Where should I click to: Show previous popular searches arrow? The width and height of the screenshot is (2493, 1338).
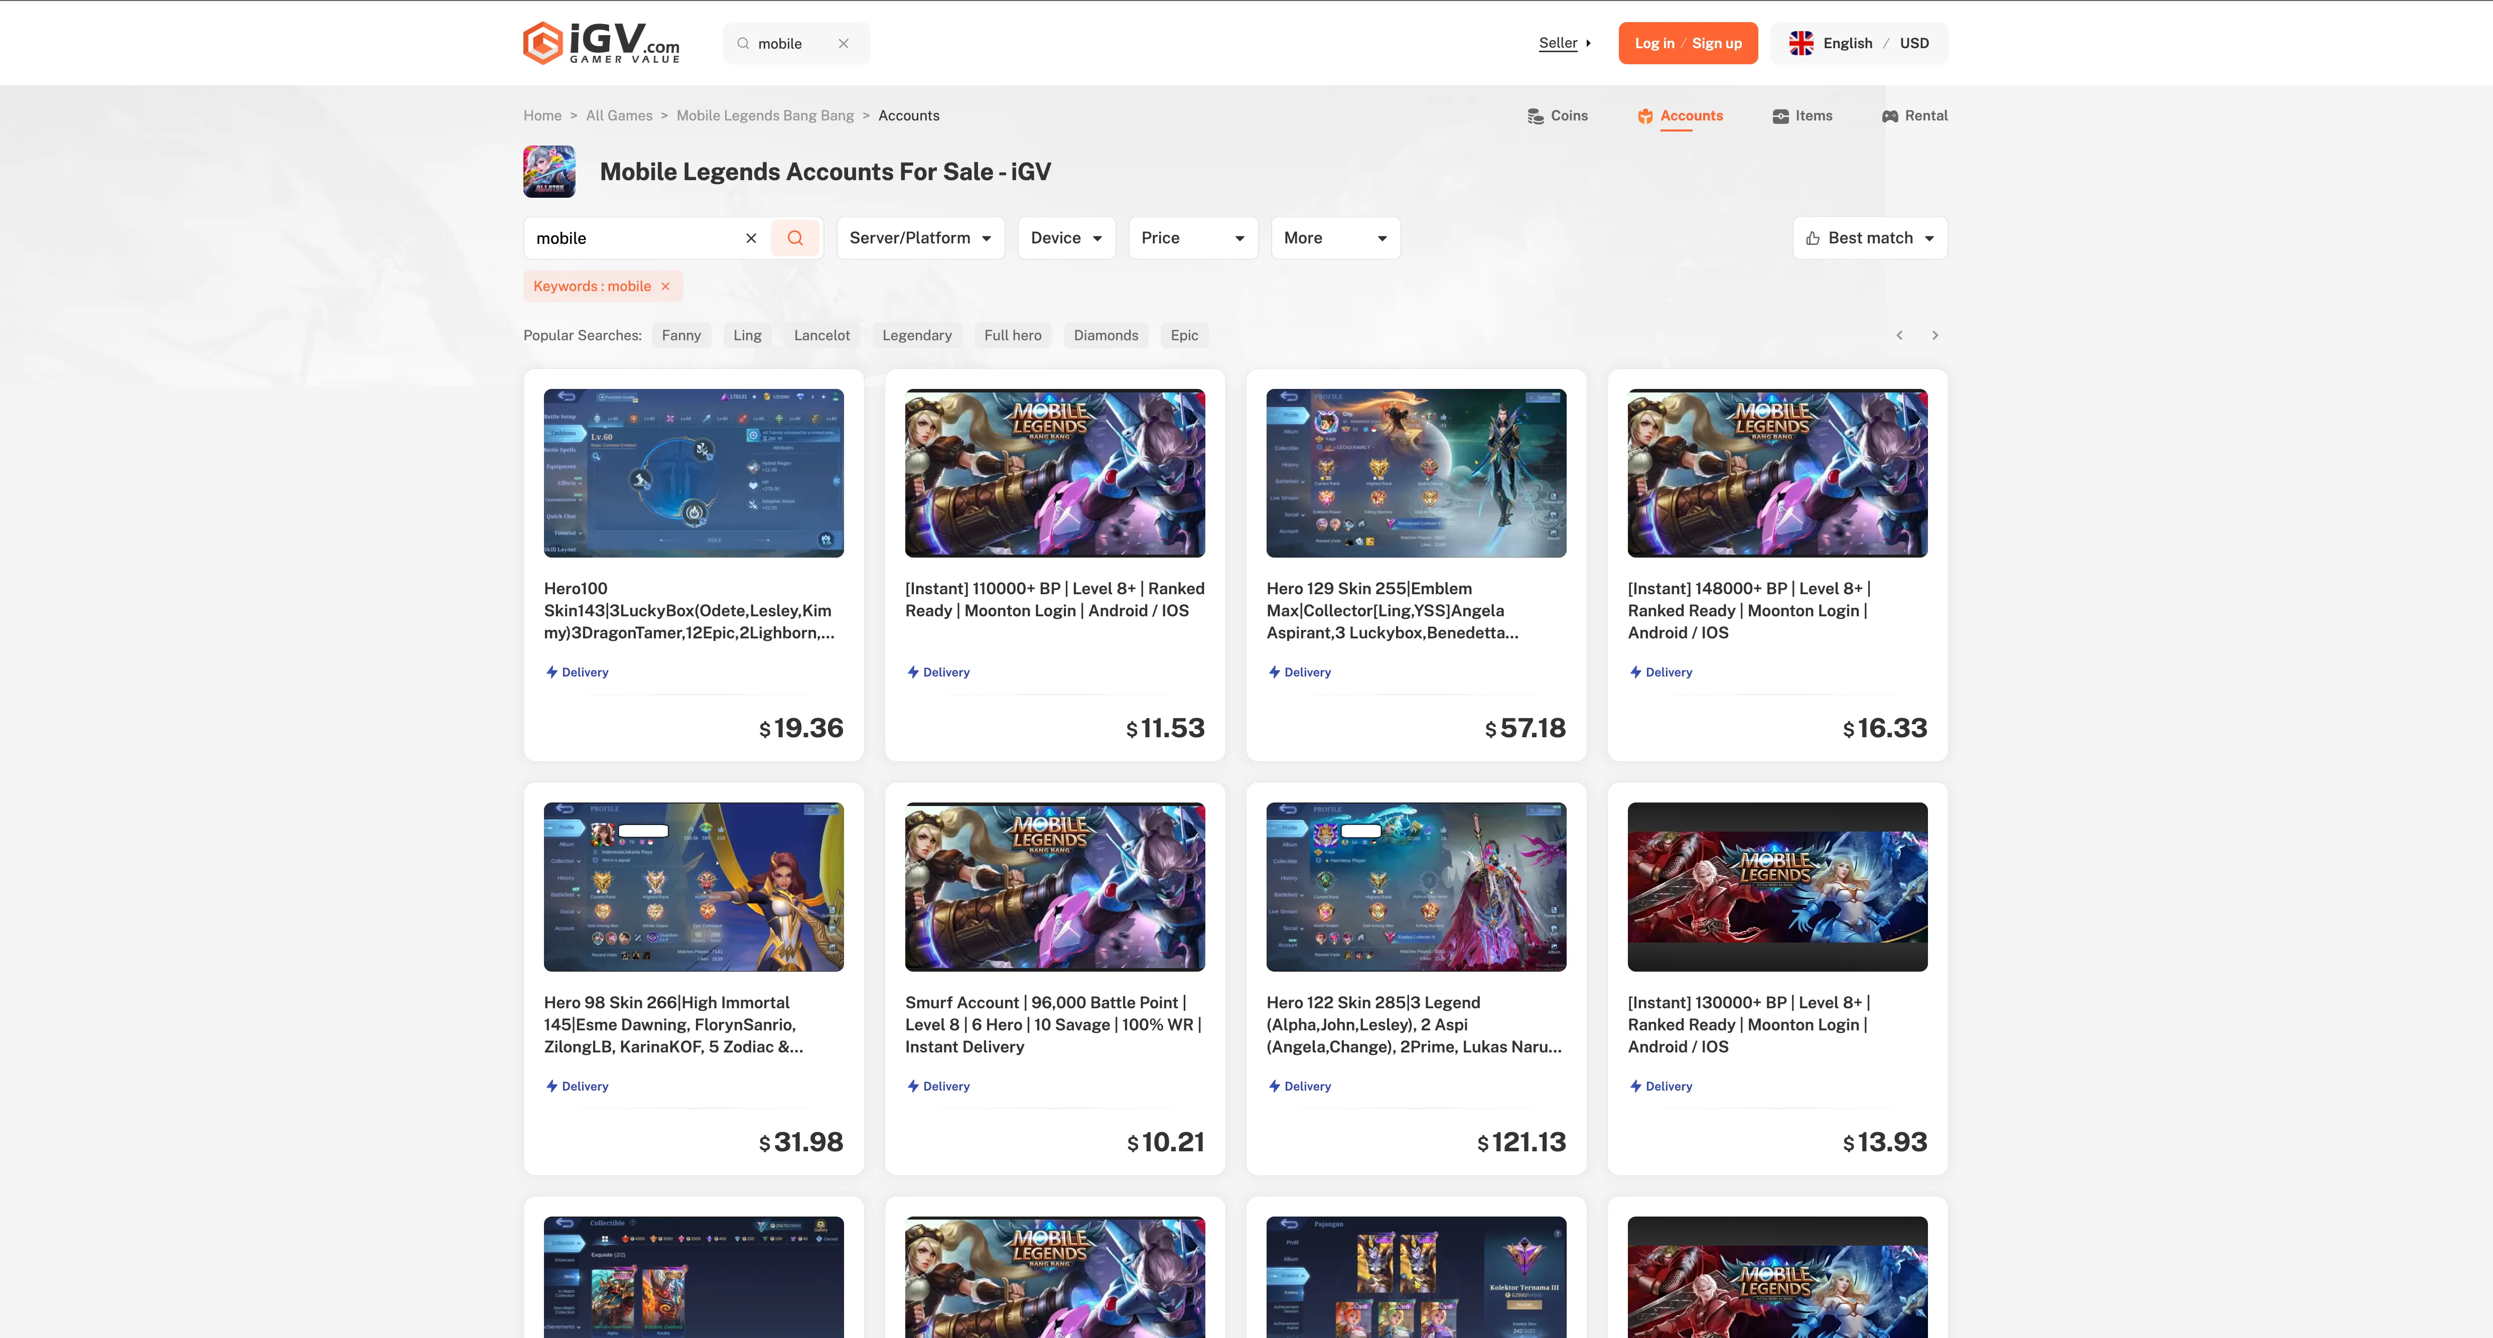point(1899,335)
